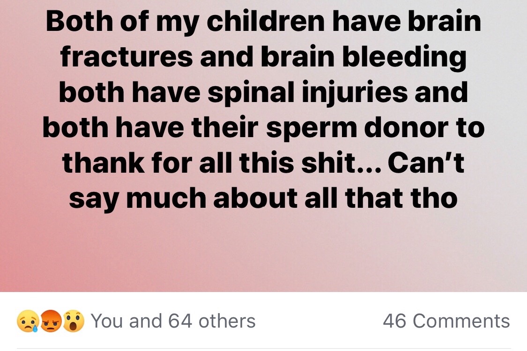
Task: Click the number "64" in the reactions summary
Action: coord(180,321)
